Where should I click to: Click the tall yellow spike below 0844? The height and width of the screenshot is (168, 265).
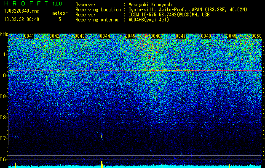click(102, 164)
